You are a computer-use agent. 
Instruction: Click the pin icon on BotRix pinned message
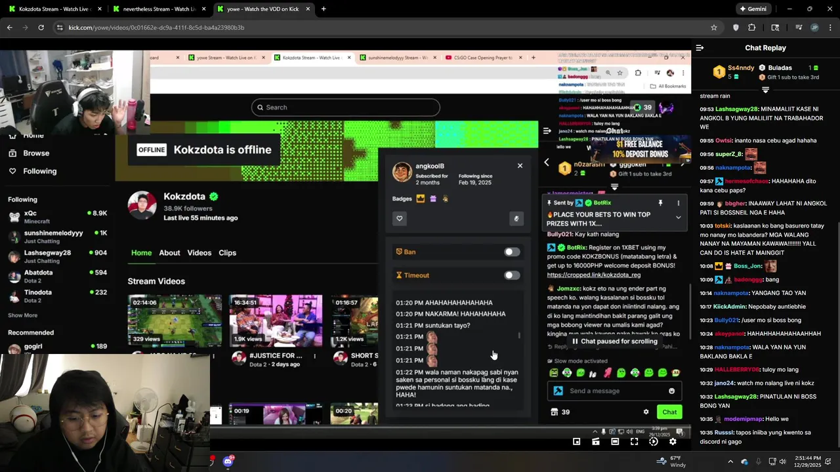pos(661,203)
